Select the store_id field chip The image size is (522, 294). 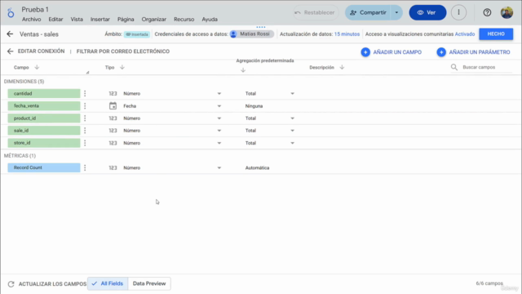tap(44, 143)
